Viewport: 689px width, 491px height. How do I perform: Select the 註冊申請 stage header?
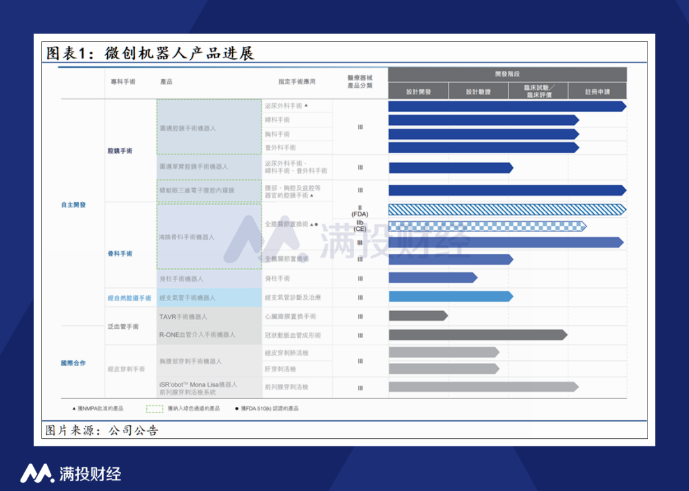point(598,91)
